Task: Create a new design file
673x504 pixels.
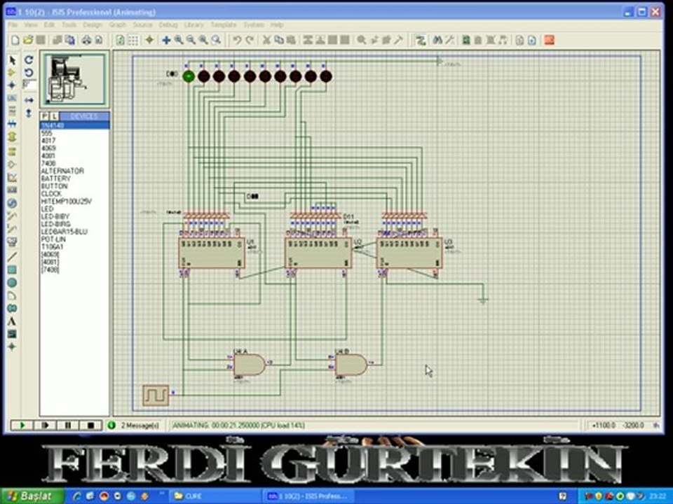Action: pos(15,41)
